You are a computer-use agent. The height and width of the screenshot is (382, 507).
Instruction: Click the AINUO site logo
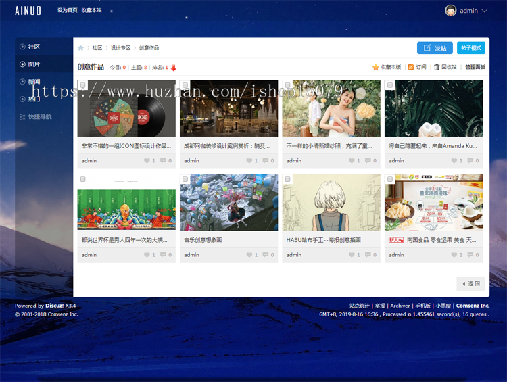tap(28, 11)
